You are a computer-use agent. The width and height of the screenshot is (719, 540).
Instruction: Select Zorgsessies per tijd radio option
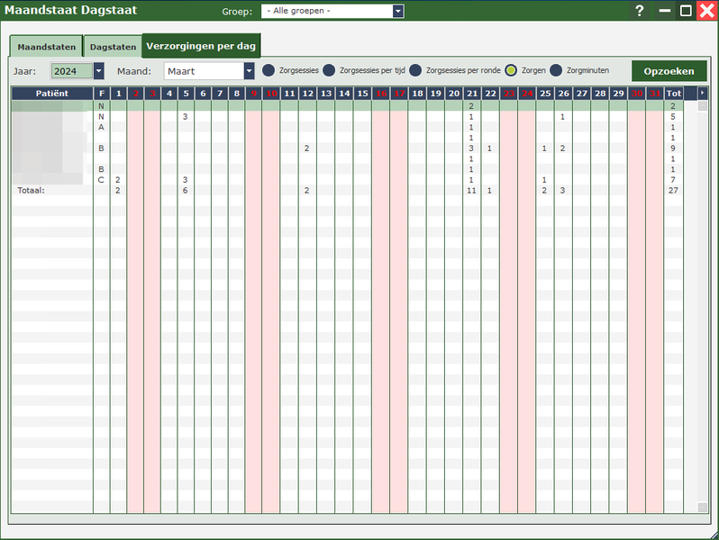pyautogui.click(x=329, y=70)
